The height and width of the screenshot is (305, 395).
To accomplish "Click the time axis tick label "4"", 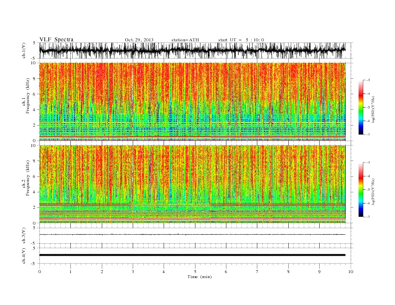I will pos(164,272).
